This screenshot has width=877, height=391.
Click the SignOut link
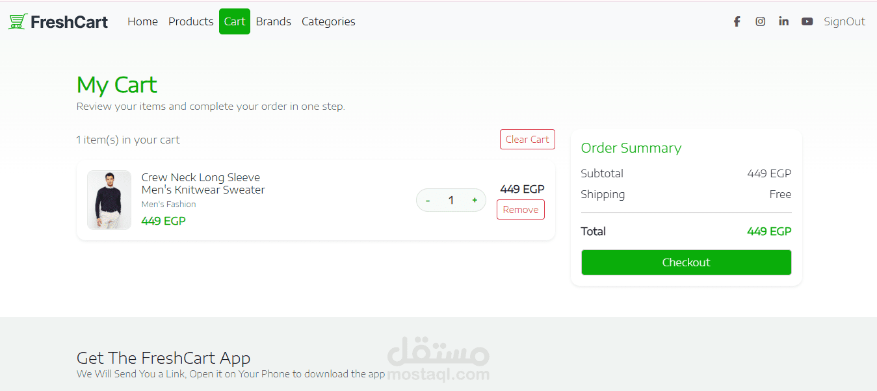[x=844, y=21]
